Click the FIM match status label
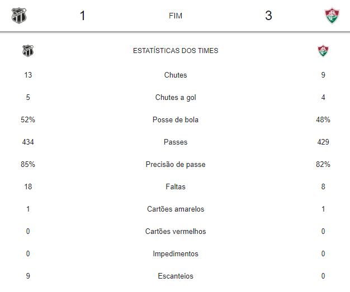350x292 pixels. pyautogui.click(x=176, y=16)
